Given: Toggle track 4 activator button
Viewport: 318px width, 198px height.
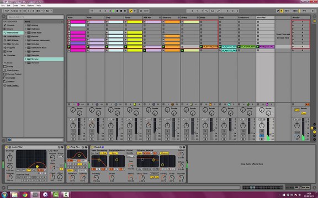Looking at the screenshot, I should [130, 131].
